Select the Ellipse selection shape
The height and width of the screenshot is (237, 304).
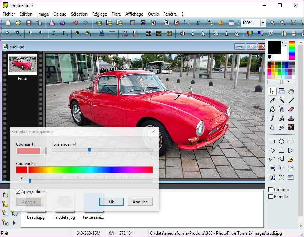pos(281,141)
